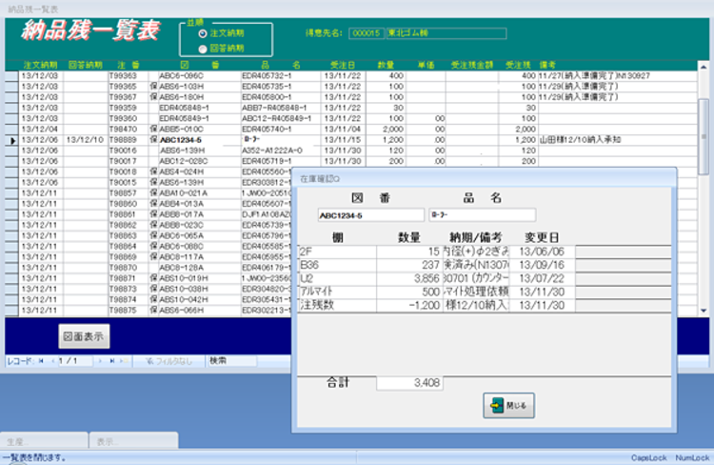
Task: Click shelf cell B36 in stock dialog
Action: pyautogui.click(x=337, y=265)
